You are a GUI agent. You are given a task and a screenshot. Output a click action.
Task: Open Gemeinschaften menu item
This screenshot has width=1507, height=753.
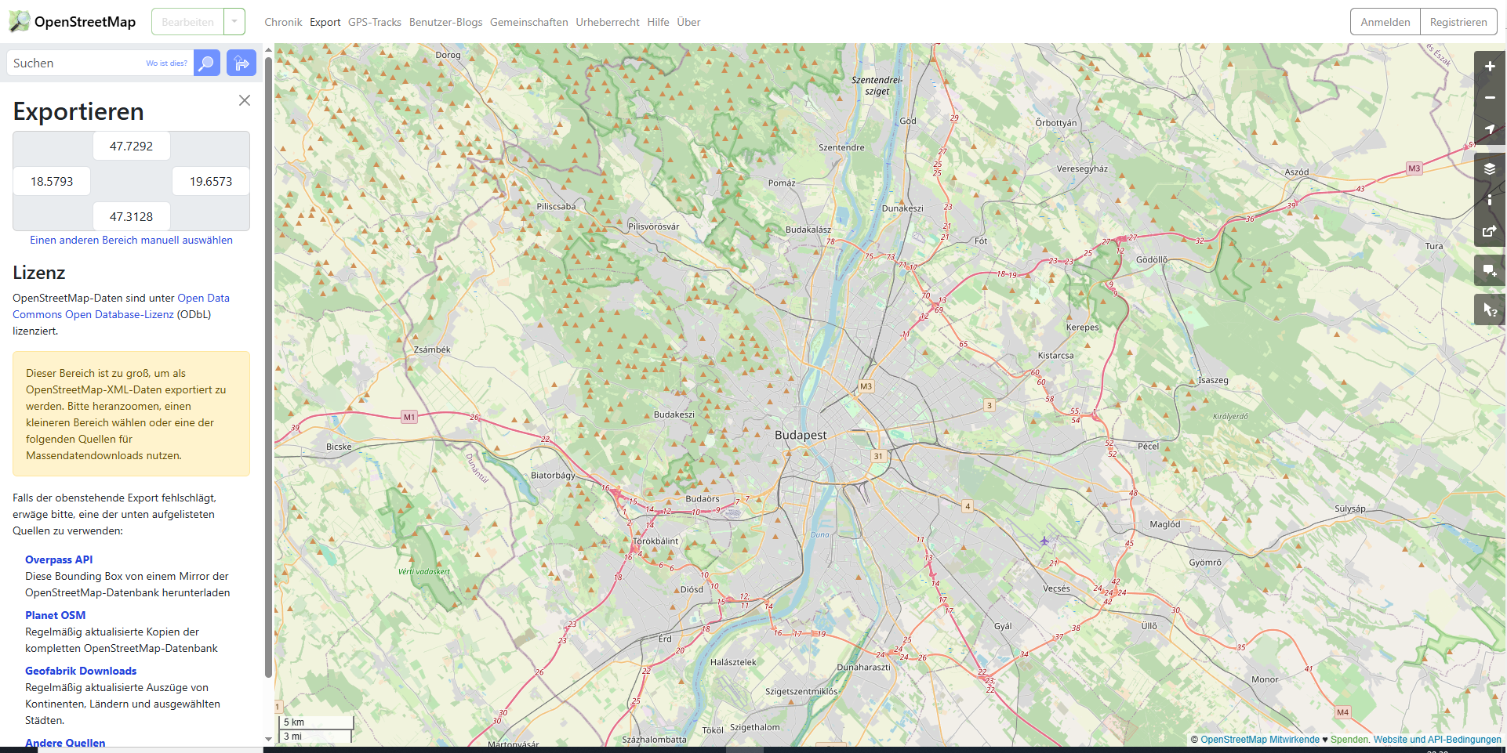pyautogui.click(x=529, y=22)
